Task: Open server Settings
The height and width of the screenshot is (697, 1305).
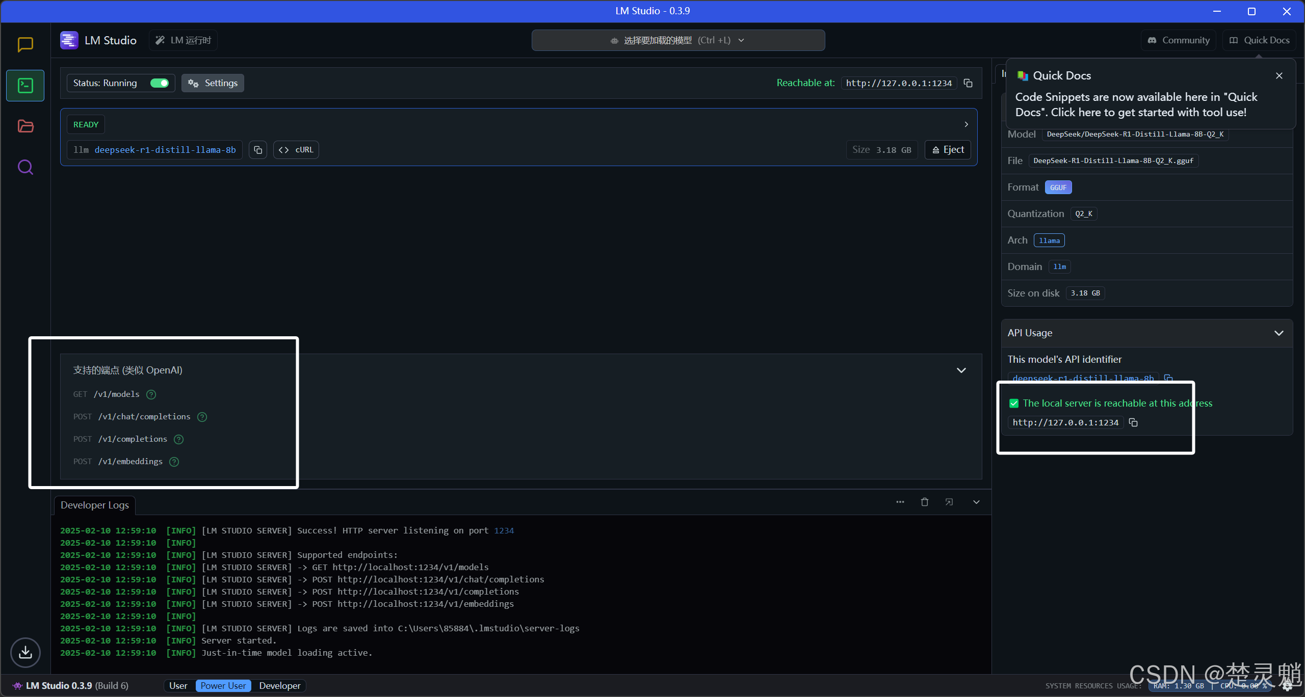Action: click(213, 83)
